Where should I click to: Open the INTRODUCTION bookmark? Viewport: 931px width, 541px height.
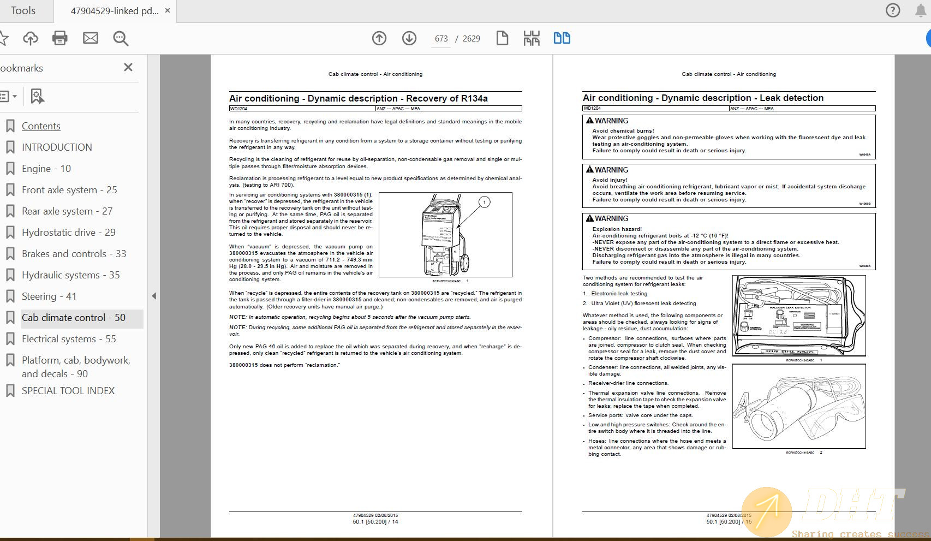pyautogui.click(x=57, y=147)
